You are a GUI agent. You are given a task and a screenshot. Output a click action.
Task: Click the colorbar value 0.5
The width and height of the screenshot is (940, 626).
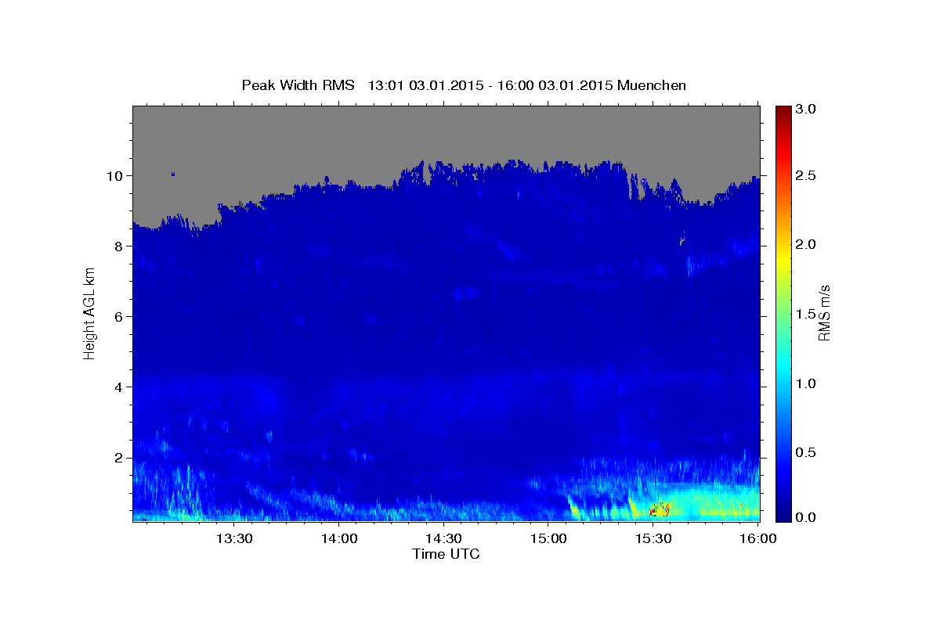pos(807,452)
